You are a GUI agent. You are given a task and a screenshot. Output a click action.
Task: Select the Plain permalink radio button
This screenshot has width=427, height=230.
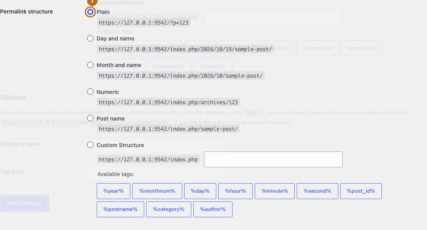click(90, 12)
